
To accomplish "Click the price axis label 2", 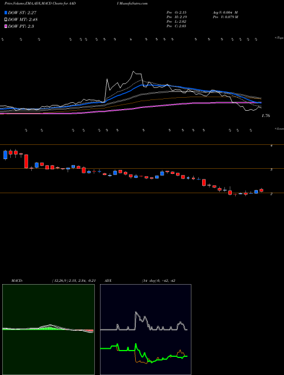I will pyautogui.click(x=272, y=194).
